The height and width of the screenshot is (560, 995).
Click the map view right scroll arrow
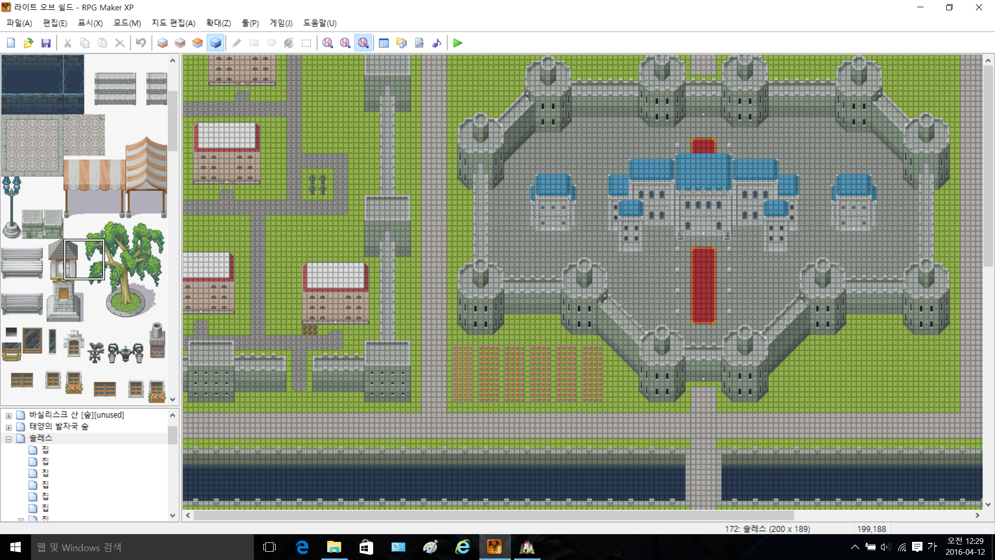[x=977, y=515]
